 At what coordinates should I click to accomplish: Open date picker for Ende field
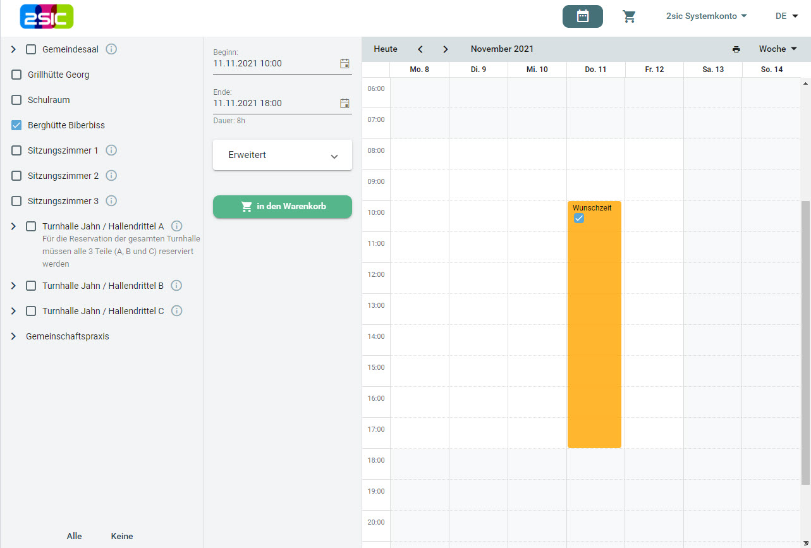click(x=345, y=103)
